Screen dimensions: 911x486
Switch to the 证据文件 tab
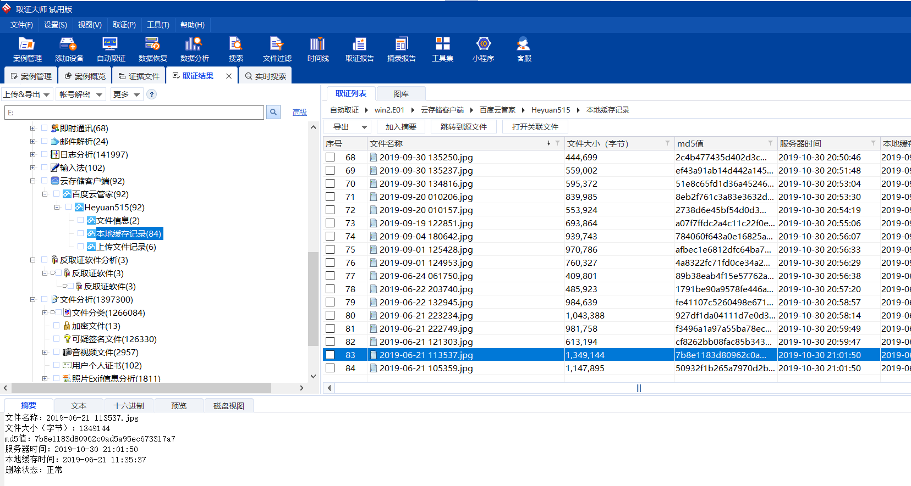click(x=139, y=76)
